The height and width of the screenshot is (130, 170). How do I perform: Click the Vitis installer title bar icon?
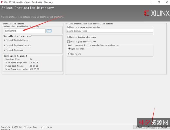click(3, 2)
